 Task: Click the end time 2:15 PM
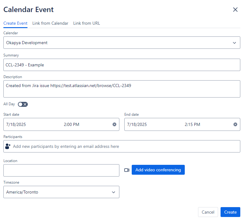tap(192, 124)
